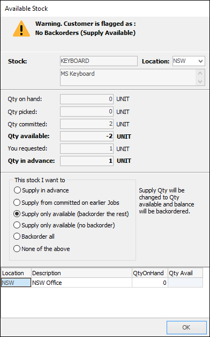Click the Qty on hand field
The width and height of the screenshot is (210, 337).
click(87, 99)
